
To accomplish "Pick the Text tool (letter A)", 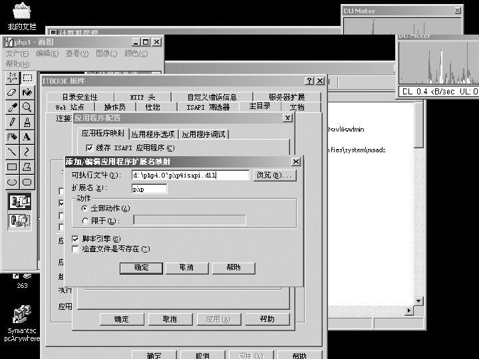I will pyautogui.click(x=27, y=137).
